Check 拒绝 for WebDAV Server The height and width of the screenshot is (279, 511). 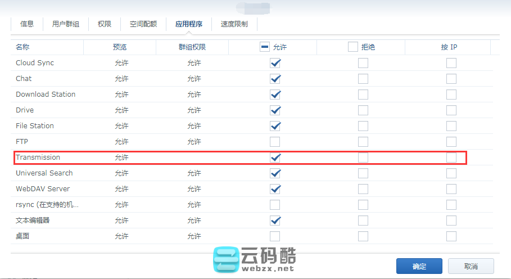363,189
